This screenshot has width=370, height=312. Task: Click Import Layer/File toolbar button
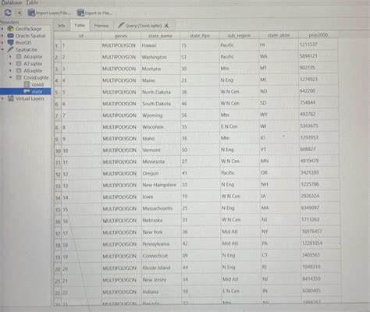(x=49, y=12)
